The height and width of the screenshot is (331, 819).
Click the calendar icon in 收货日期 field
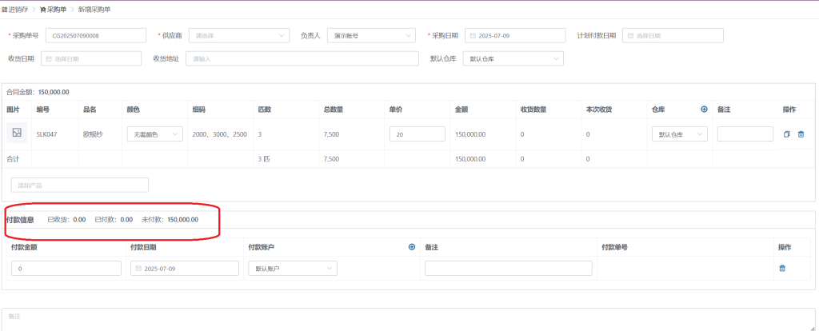[49, 59]
